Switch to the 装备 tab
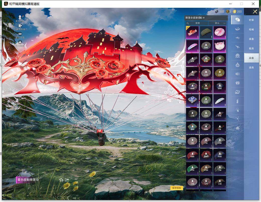This screenshot has width=261, height=202. [251, 39]
